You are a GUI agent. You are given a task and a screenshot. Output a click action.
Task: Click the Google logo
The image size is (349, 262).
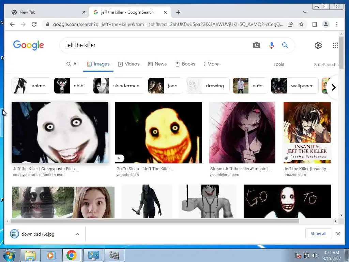(x=29, y=45)
